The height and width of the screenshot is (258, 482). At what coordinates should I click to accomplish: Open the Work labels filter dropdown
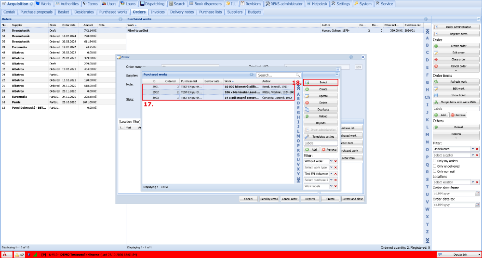(x=331, y=186)
